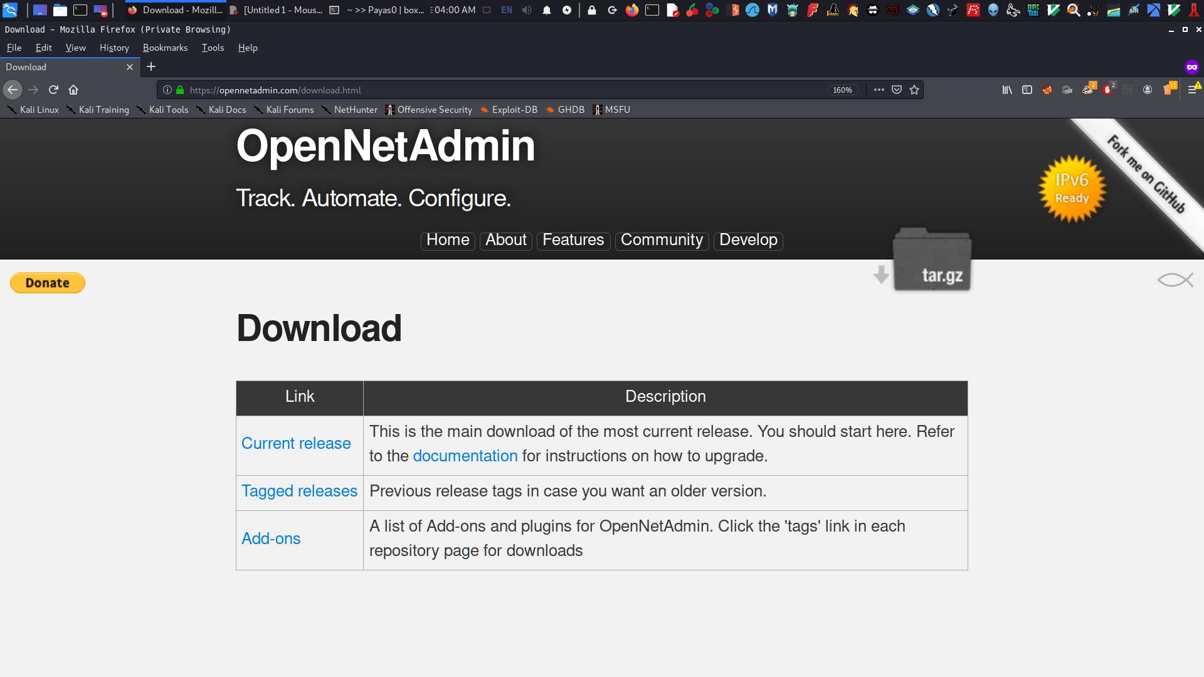Open the File menu
1204x677 pixels.
(x=14, y=48)
